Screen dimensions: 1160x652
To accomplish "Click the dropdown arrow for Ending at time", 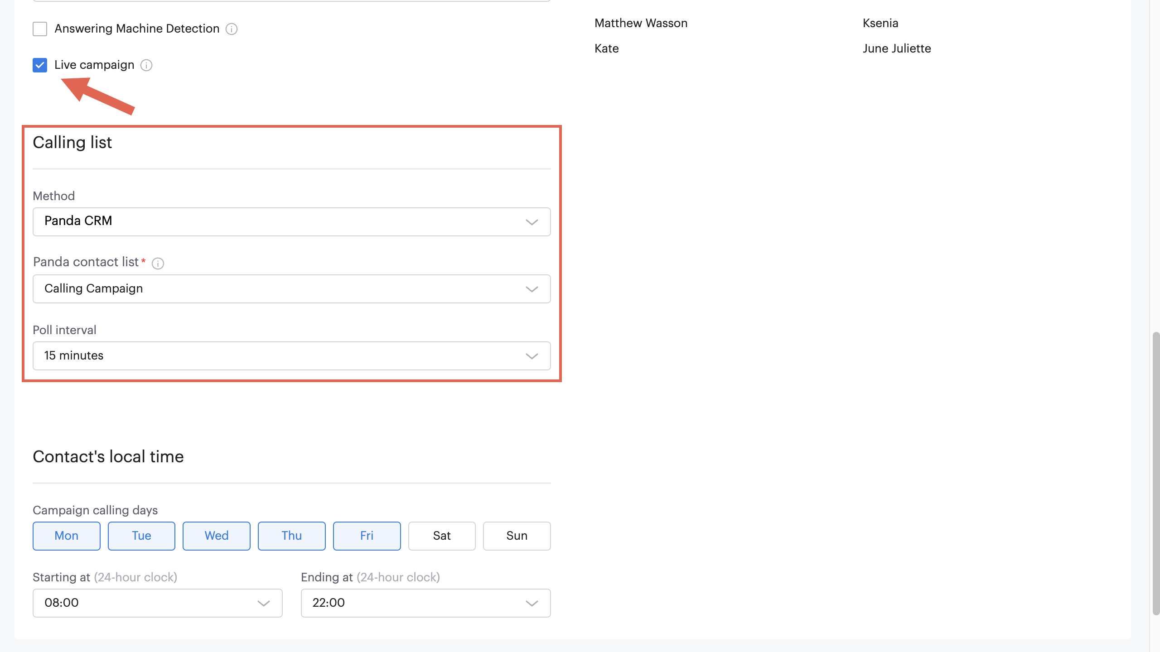I will pos(532,603).
